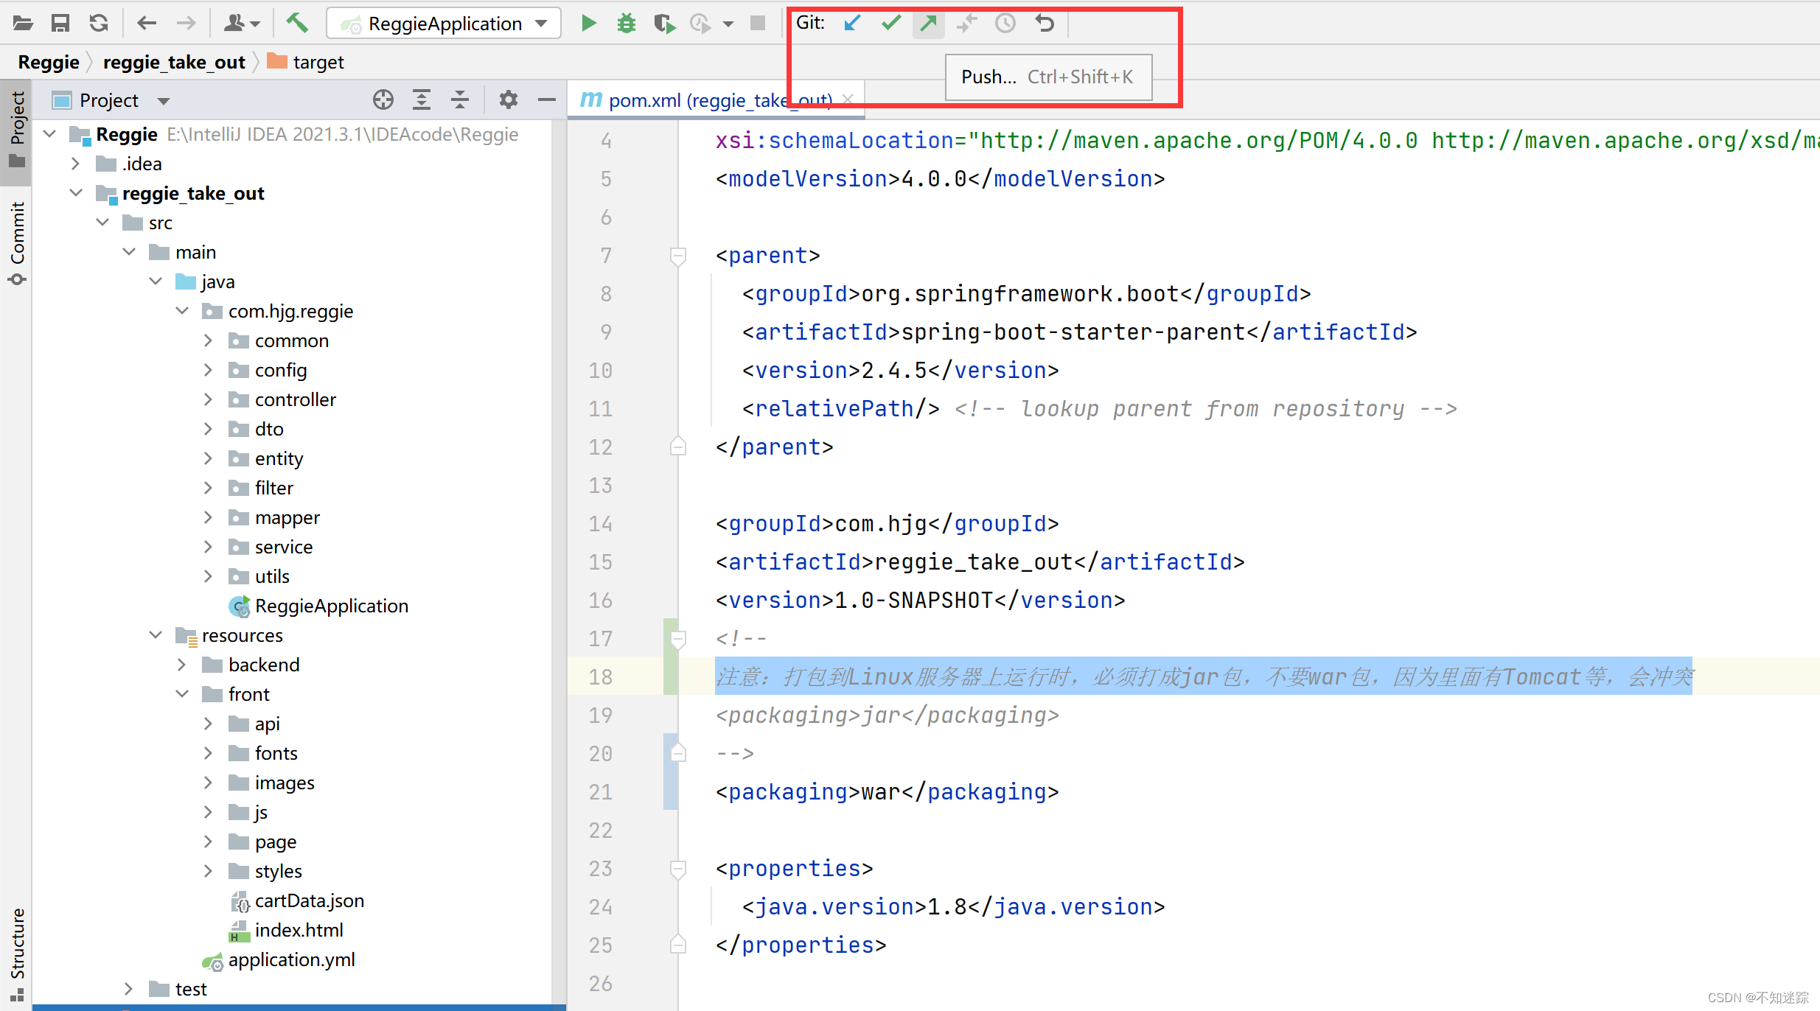Screen dimensions: 1820x1011
Task: Expand the mapper package
Action: [x=208, y=517]
